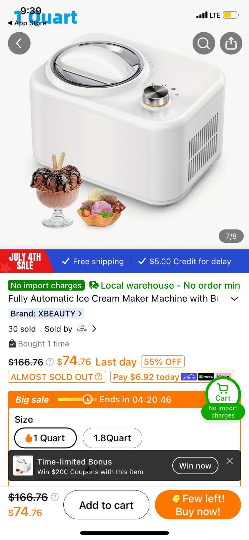Viewport: 249px width, 540px height.
Task: Tap the seller store logo icon
Action: pos(82,329)
